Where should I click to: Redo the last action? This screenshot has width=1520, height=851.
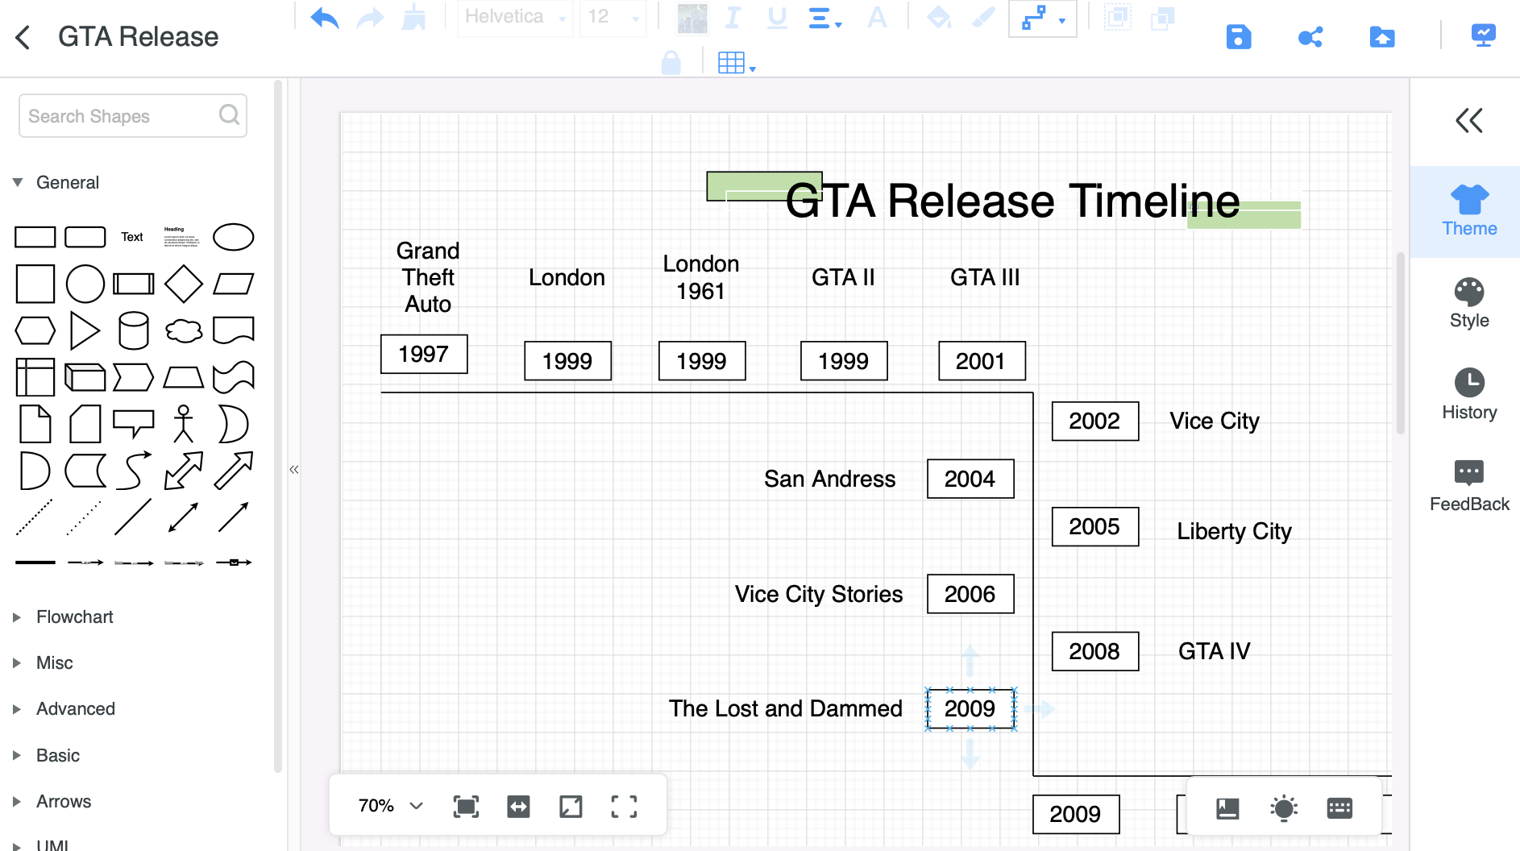370,17
